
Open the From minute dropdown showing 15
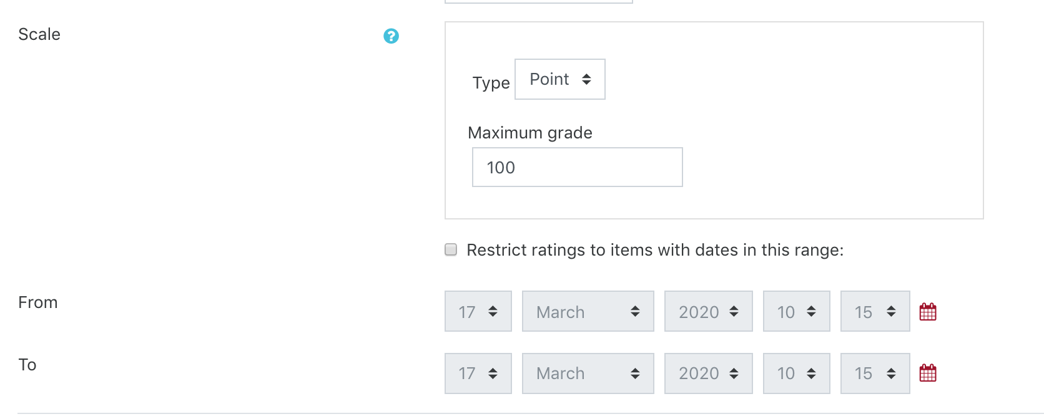coord(875,311)
